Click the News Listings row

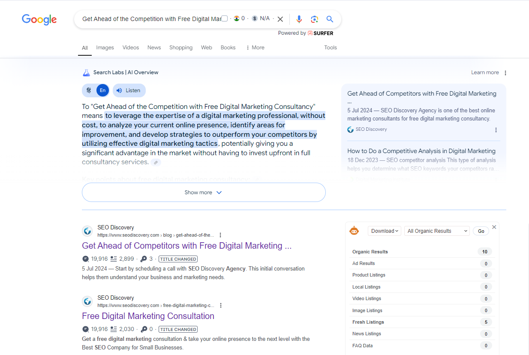[422, 334]
